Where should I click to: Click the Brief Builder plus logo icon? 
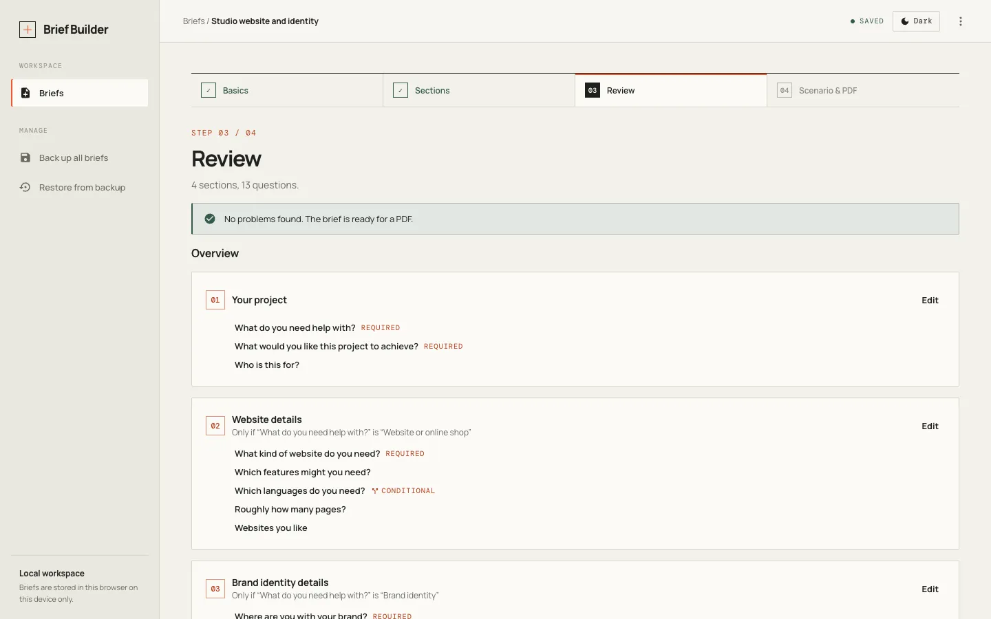(28, 30)
